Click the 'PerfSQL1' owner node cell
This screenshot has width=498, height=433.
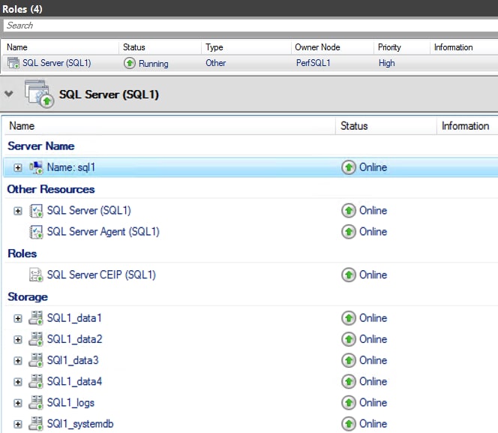click(x=313, y=63)
